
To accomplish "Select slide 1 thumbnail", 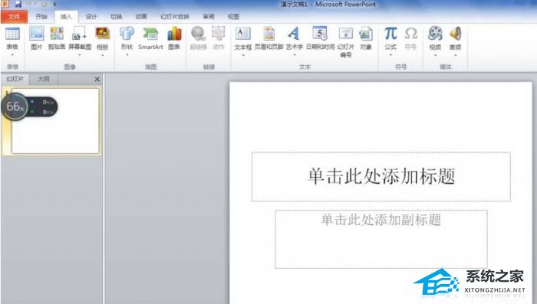I will (55, 121).
